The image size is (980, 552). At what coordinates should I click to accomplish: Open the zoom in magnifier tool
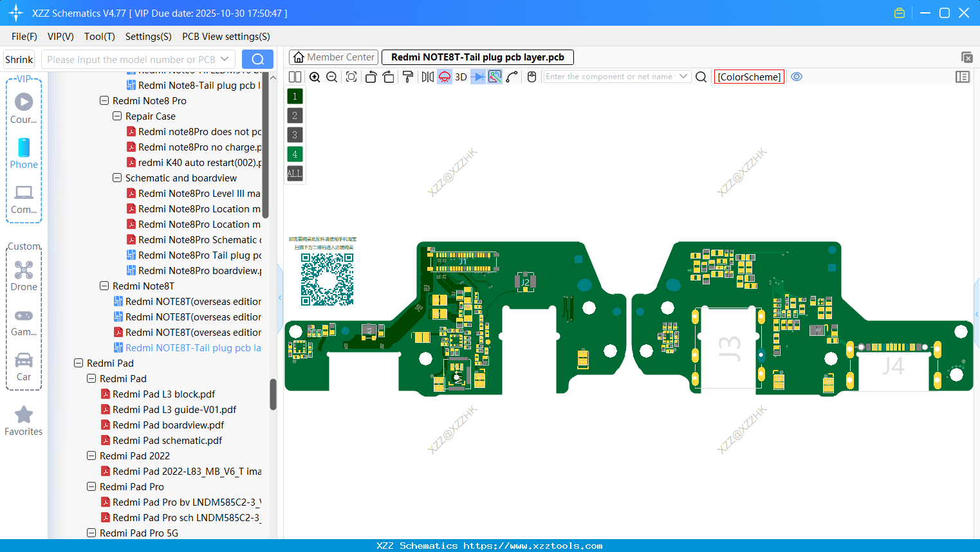(x=315, y=77)
